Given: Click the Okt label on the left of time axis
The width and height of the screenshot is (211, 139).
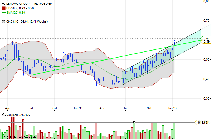Looking at the screenshot, I should (x=55, y=108).
